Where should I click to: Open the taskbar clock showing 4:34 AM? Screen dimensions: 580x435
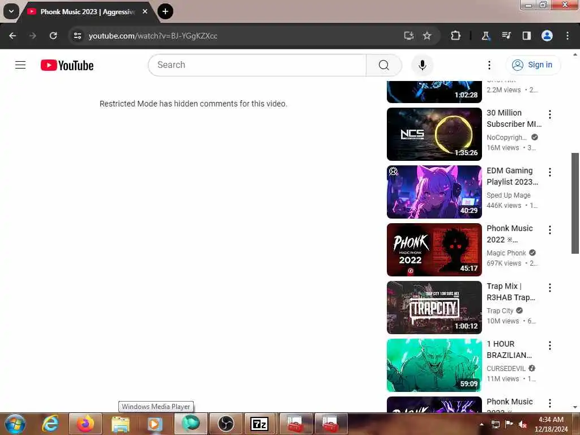tap(551, 424)
